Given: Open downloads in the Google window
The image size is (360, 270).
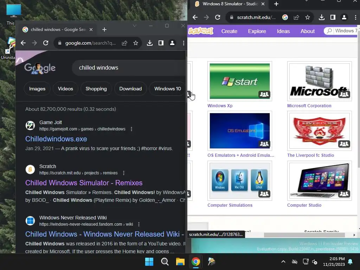Looking at the screenshot, I should [150, 43].
